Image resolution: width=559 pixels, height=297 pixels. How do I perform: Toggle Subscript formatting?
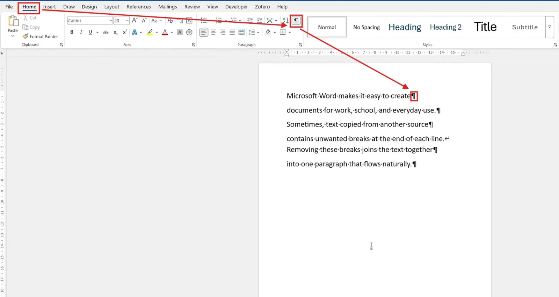tap(115, 32)
